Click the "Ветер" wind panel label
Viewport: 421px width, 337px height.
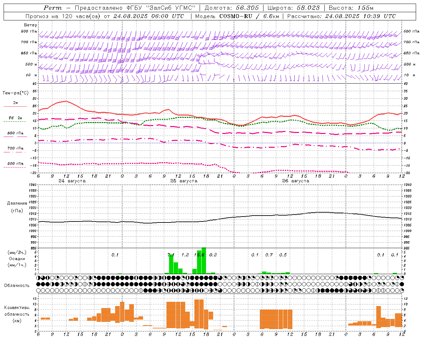tap(31, 25)
